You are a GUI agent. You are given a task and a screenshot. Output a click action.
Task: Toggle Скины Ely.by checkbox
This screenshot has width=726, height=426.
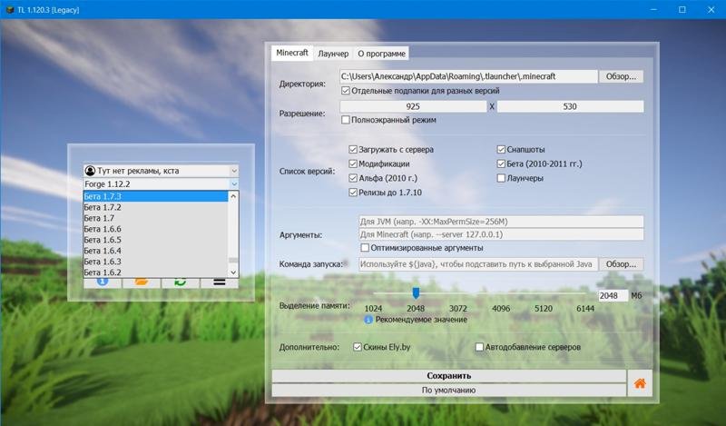(358, 347)
